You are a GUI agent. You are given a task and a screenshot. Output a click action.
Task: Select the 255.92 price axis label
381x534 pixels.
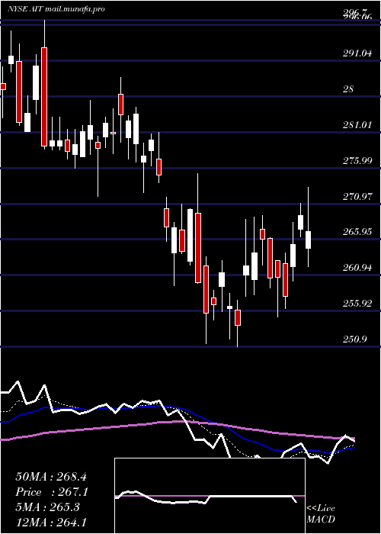tap(357, 304)
